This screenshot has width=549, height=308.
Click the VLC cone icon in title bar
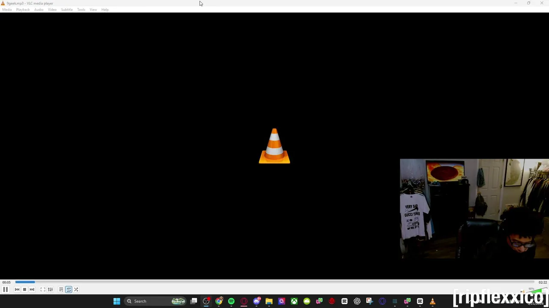pyautogui.click(x=3, y=3)
